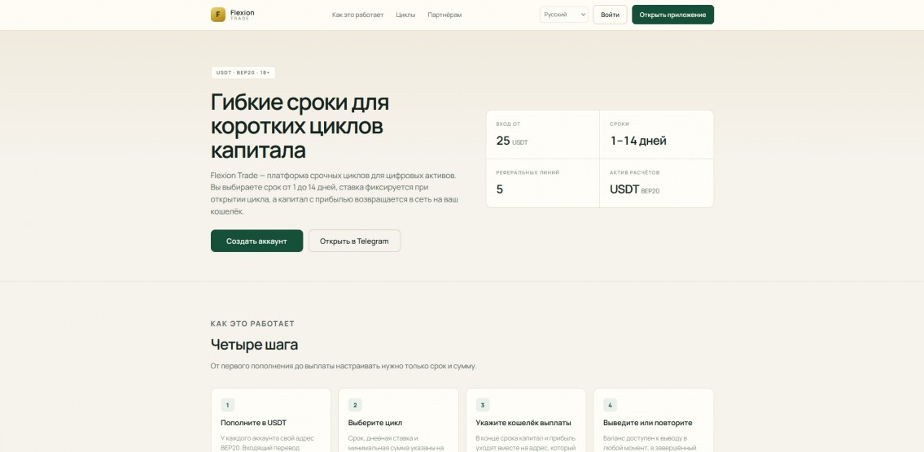This screenshot has width=924, height=452.
Task: Click the step 3 number badge
Action: pos(483,405)
